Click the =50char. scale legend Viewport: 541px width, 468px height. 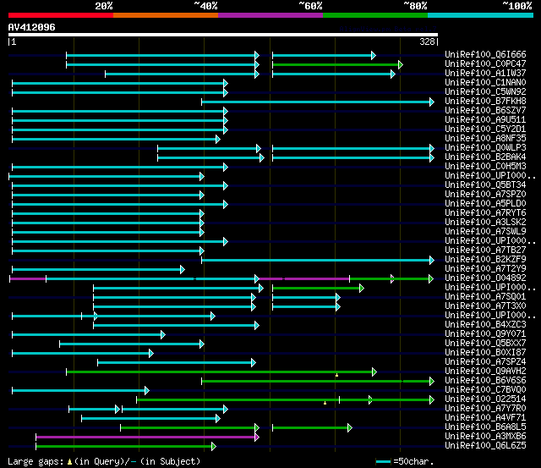click(x=405, y=461)
